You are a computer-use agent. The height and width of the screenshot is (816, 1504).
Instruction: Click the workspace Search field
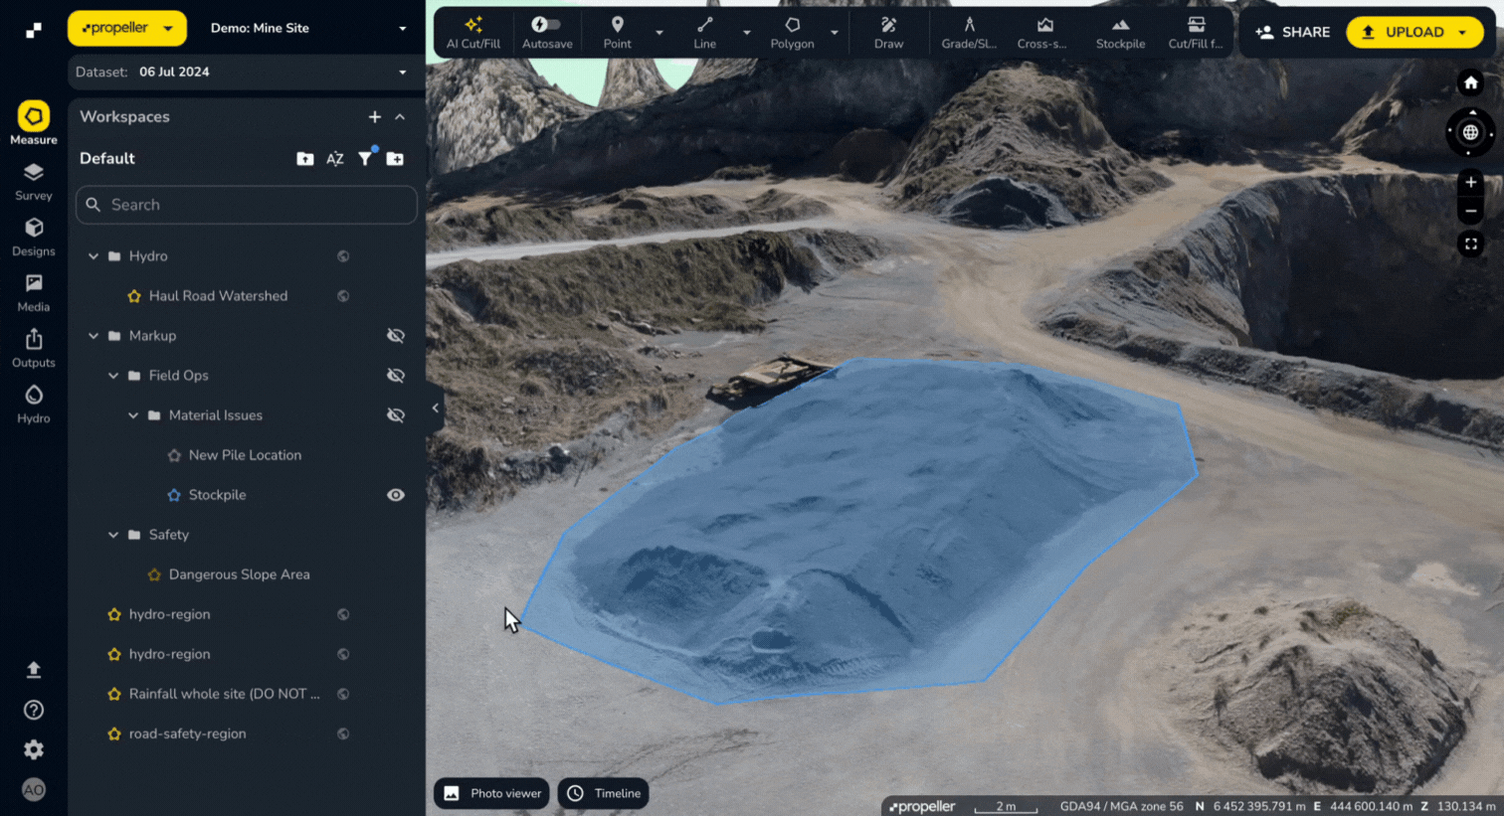[247, 205]
